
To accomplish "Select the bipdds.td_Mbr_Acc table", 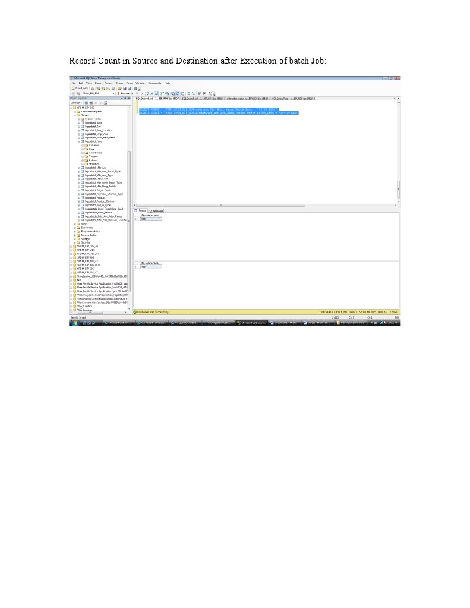I will [x=96, y=168].
